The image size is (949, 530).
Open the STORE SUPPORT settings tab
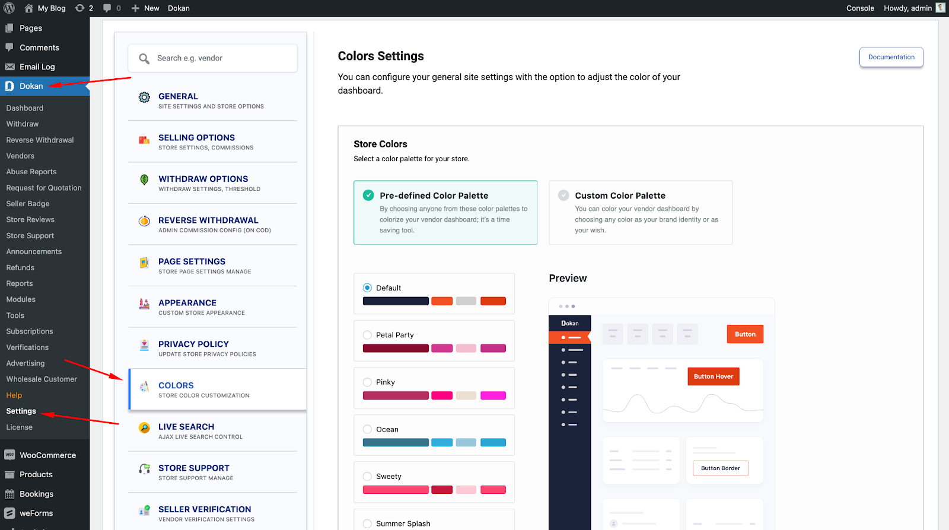coord(212,472)
